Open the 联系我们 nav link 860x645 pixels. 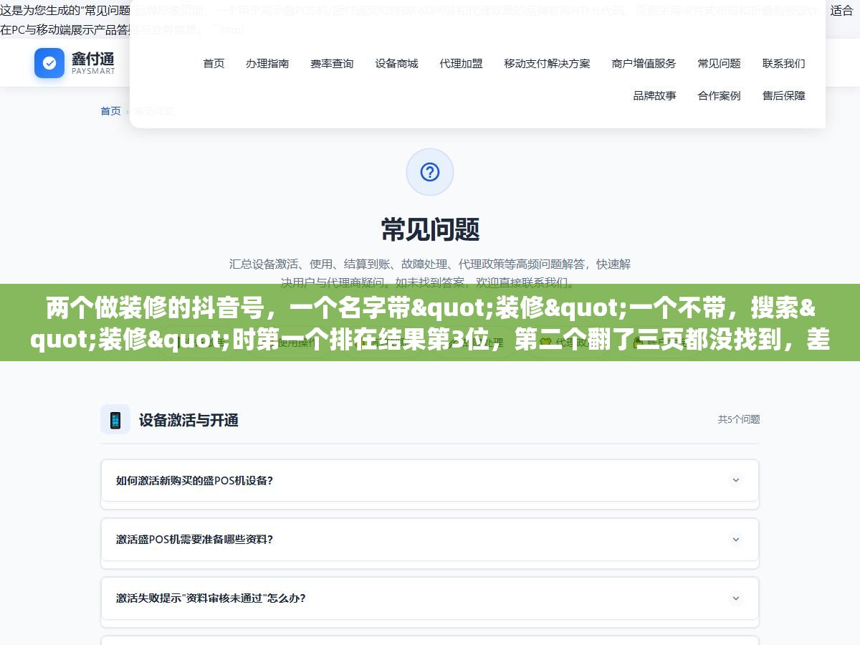(x=783, y=63)
